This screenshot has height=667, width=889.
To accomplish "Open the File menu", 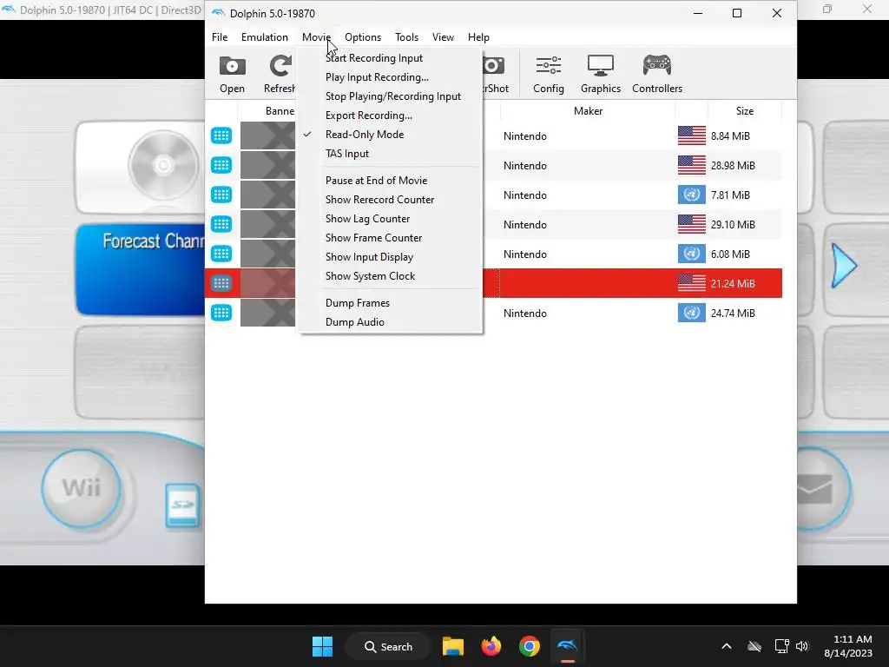I will [220, 37].
